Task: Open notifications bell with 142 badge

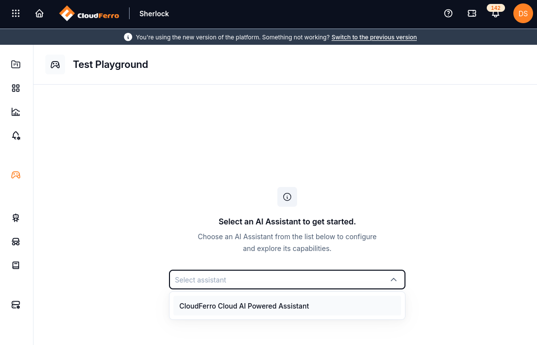Action: pyautogui.click(x=496, y=12)
